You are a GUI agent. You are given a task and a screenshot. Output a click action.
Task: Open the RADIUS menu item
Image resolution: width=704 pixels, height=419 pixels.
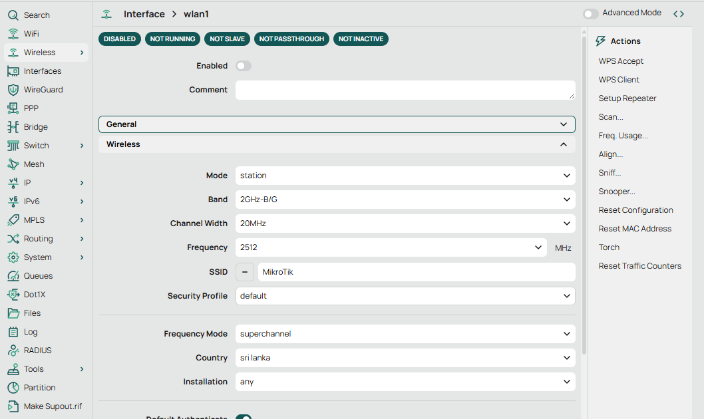(x=37, y=350)
